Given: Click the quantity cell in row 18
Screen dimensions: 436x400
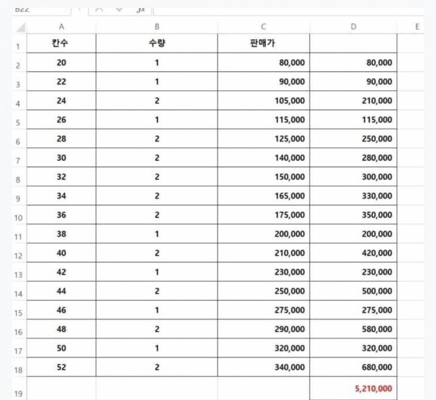Looking at the screenshot, I should [x=157, y=367].
